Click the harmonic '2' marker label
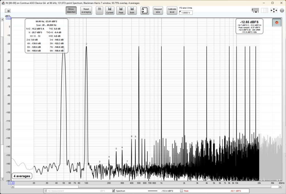286x194 pixels. point(87,44)
